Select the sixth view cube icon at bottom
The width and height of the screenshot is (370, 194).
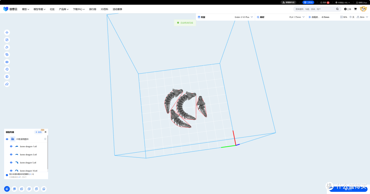pyautogui.click(x=44, y=189)
